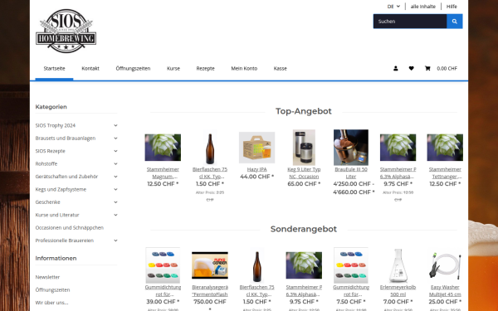Screen dimensions: 498x311
Task: Expand the Kegs und Zapfsysteme chevron
Action: (x=115, y=189)
